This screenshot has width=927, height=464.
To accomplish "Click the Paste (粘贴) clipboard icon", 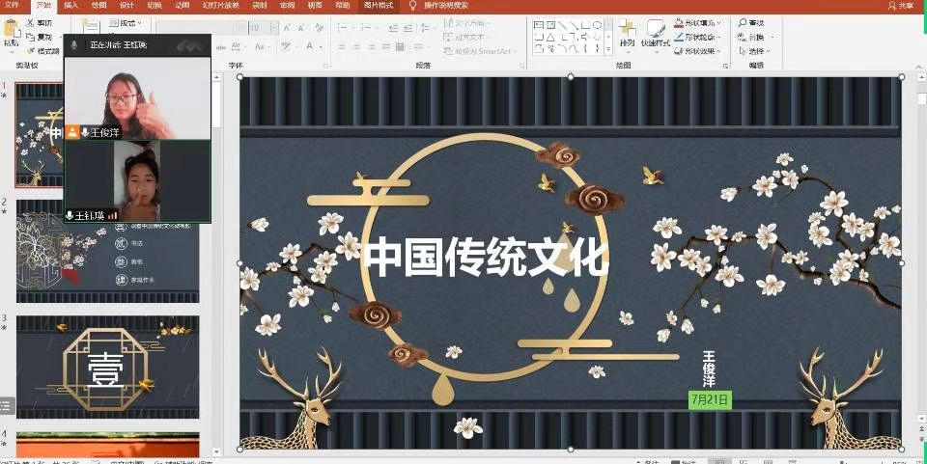I will click(x=11, y=29).
